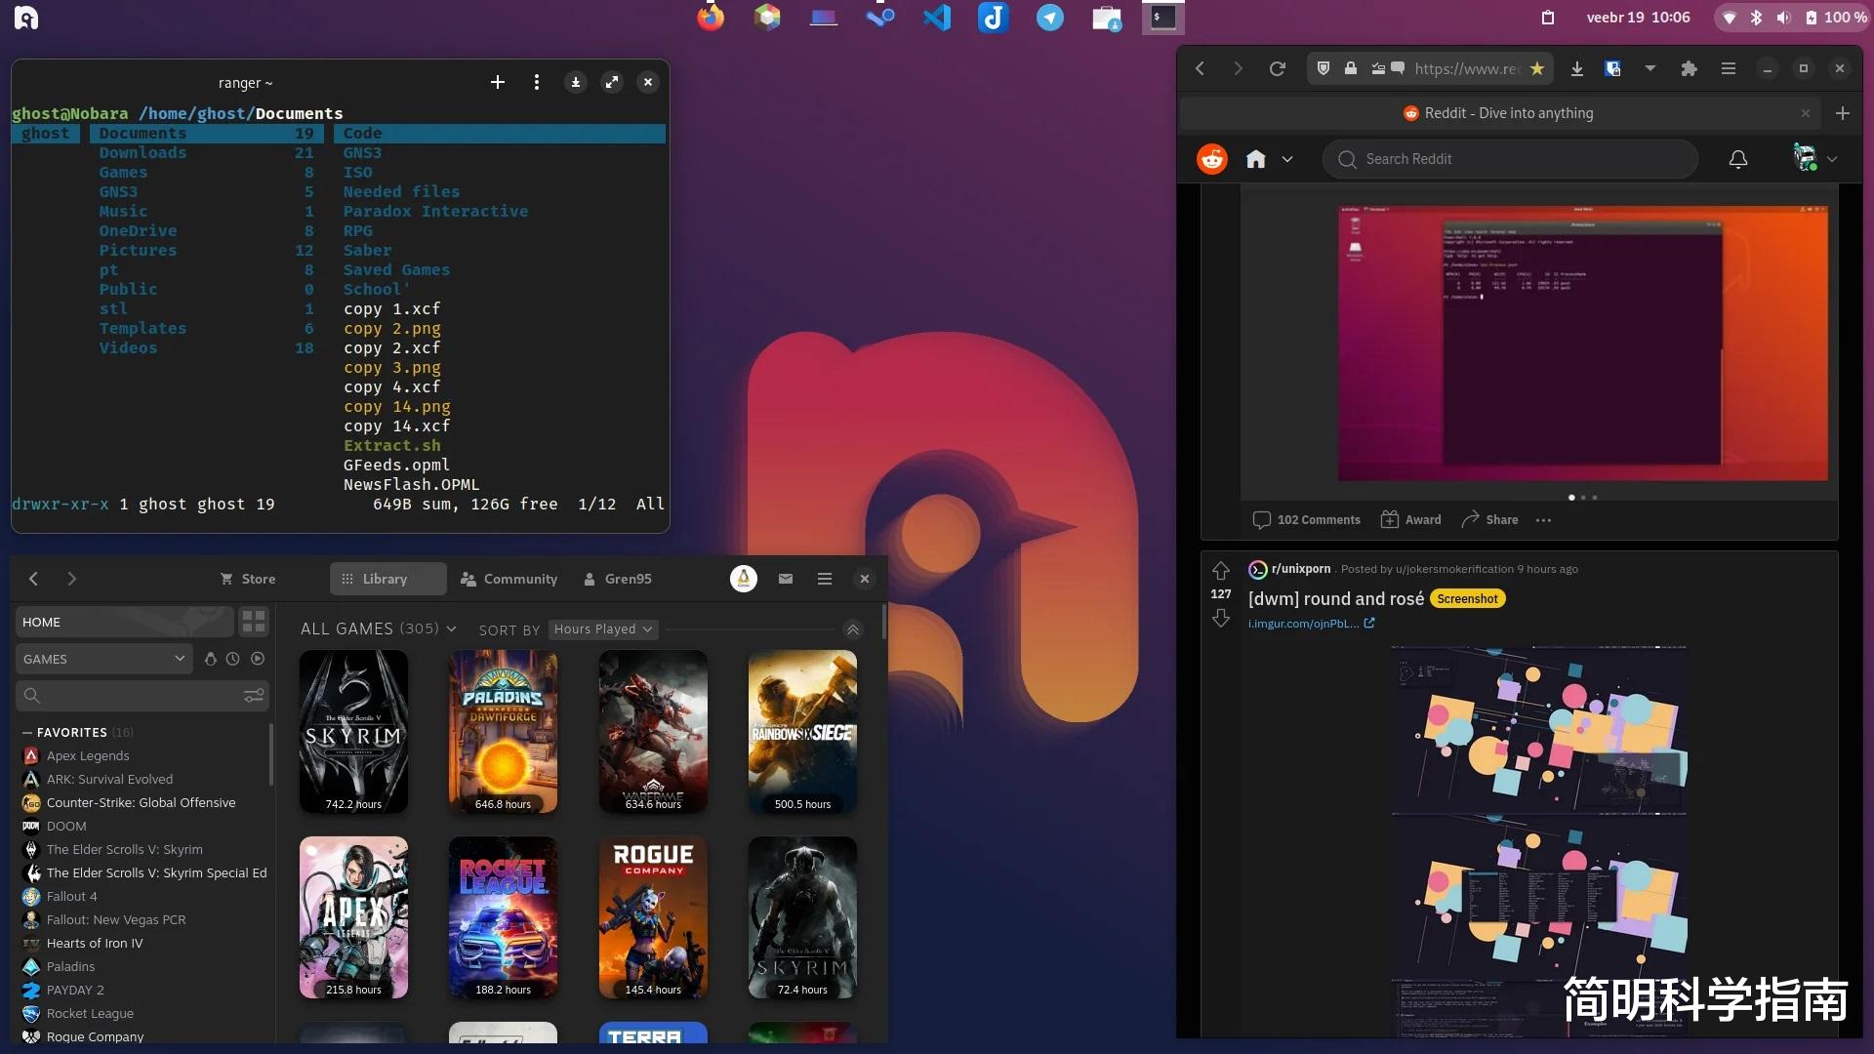Open Steam library advanced filter options
Screen dimensions: 1874x1054
coord(254,696)
